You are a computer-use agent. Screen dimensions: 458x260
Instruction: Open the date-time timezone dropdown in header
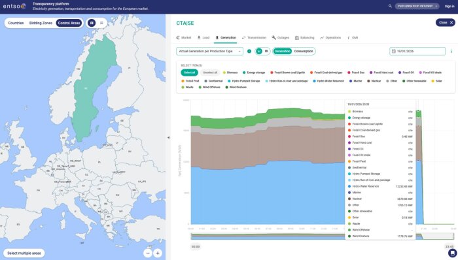pos(417,6)
